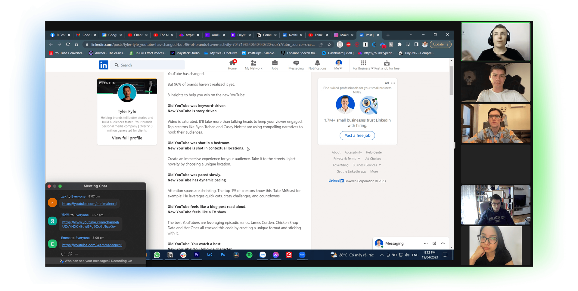Open the Help Center footer link
The width and height of the screenshot is (578, 291).
[374, 152]
